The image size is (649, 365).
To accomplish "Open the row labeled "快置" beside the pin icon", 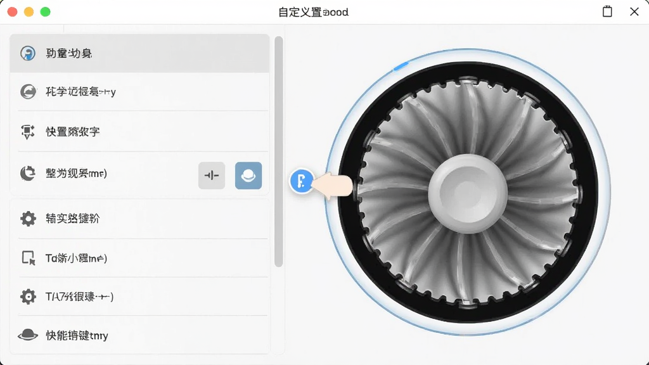I will pyautogui.click(x=139, y=132).
